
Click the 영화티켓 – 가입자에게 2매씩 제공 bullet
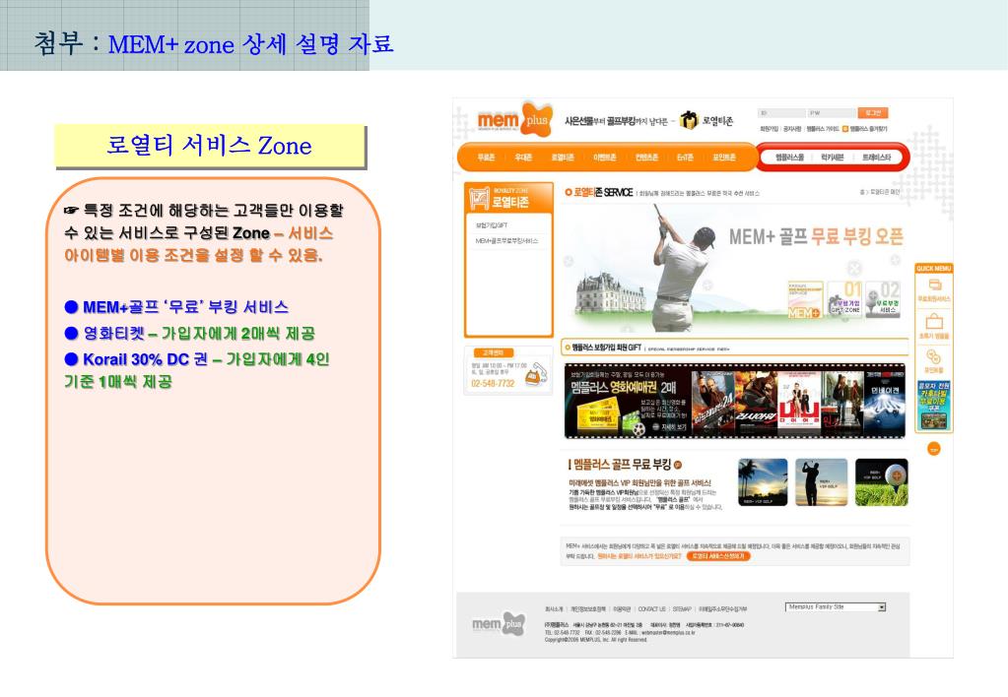click(x=189, y=334)
